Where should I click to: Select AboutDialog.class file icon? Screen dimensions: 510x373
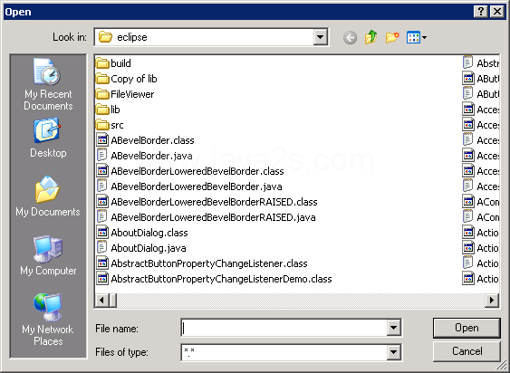pos(102,233)
